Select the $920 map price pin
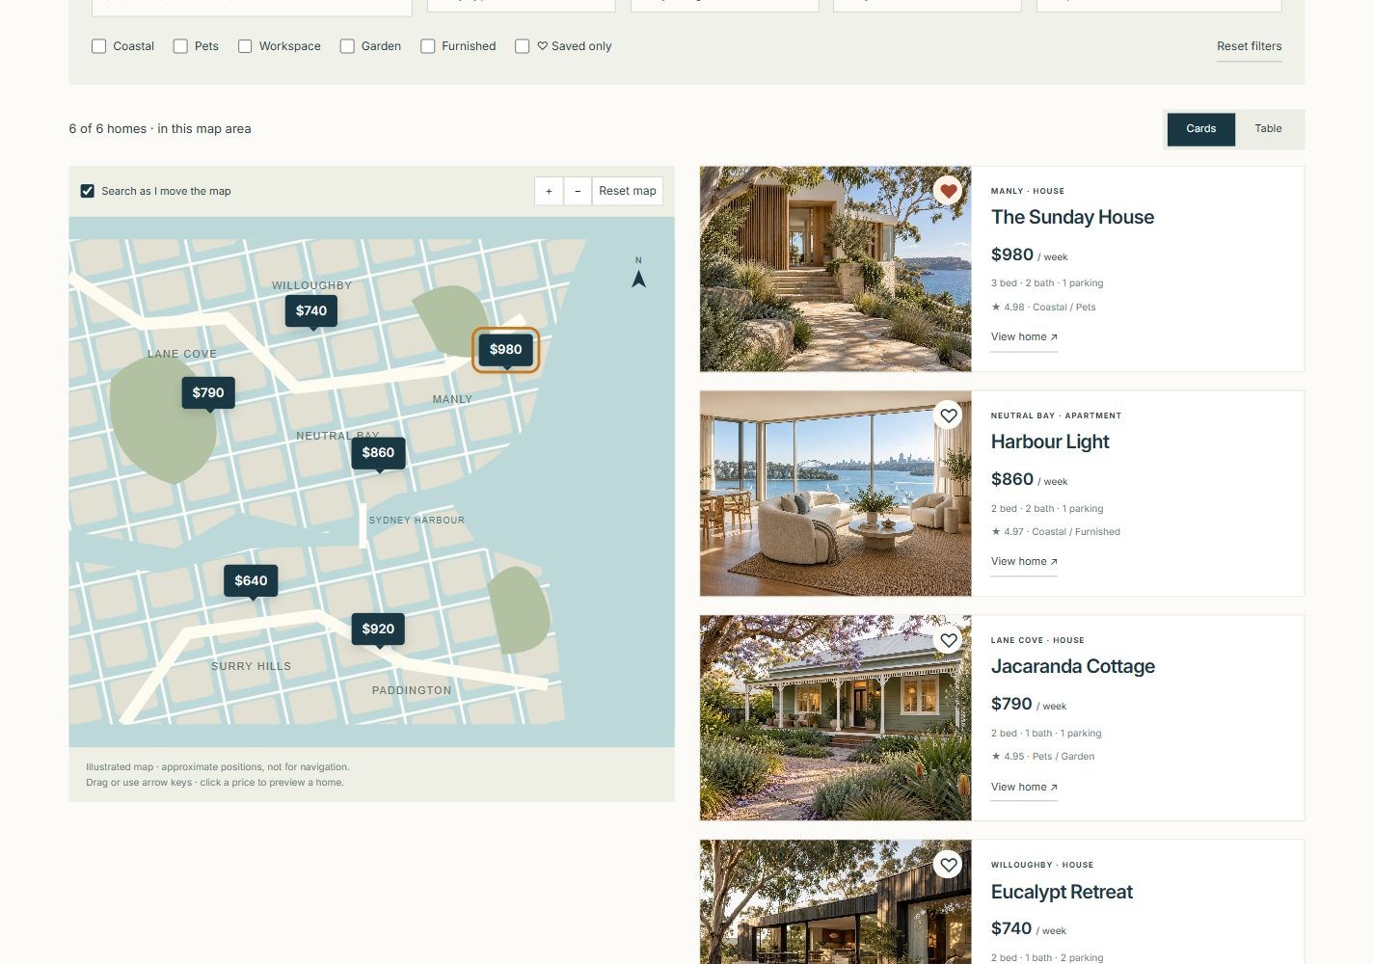Screen dimensions: 1373x964 click(378, 629)
